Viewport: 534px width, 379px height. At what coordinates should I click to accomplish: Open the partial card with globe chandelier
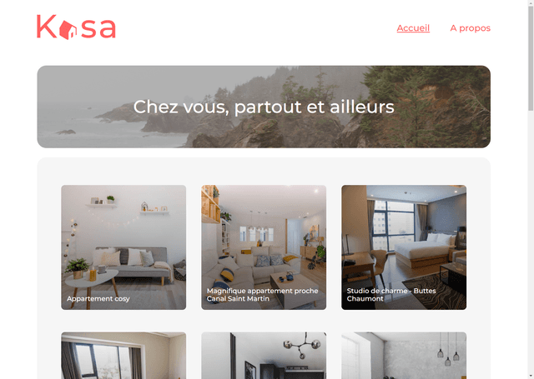coord(264,356)
